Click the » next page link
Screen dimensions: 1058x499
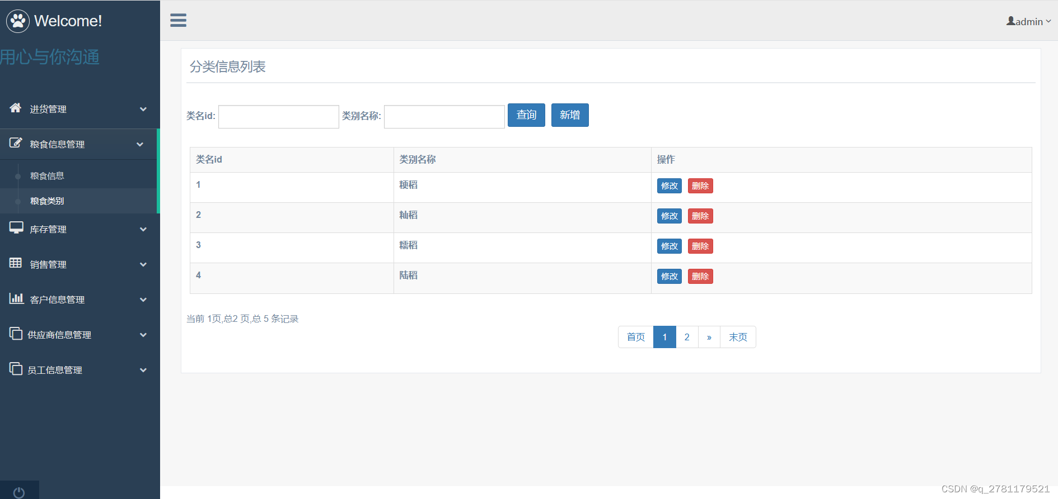709,337
